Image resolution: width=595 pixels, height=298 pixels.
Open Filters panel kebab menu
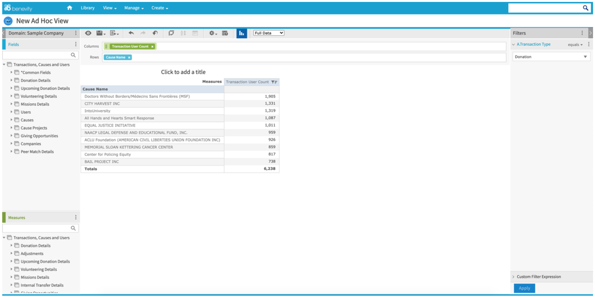[582, 33]
